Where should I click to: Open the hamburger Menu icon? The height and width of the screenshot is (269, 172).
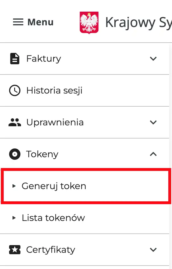point(18,22)
